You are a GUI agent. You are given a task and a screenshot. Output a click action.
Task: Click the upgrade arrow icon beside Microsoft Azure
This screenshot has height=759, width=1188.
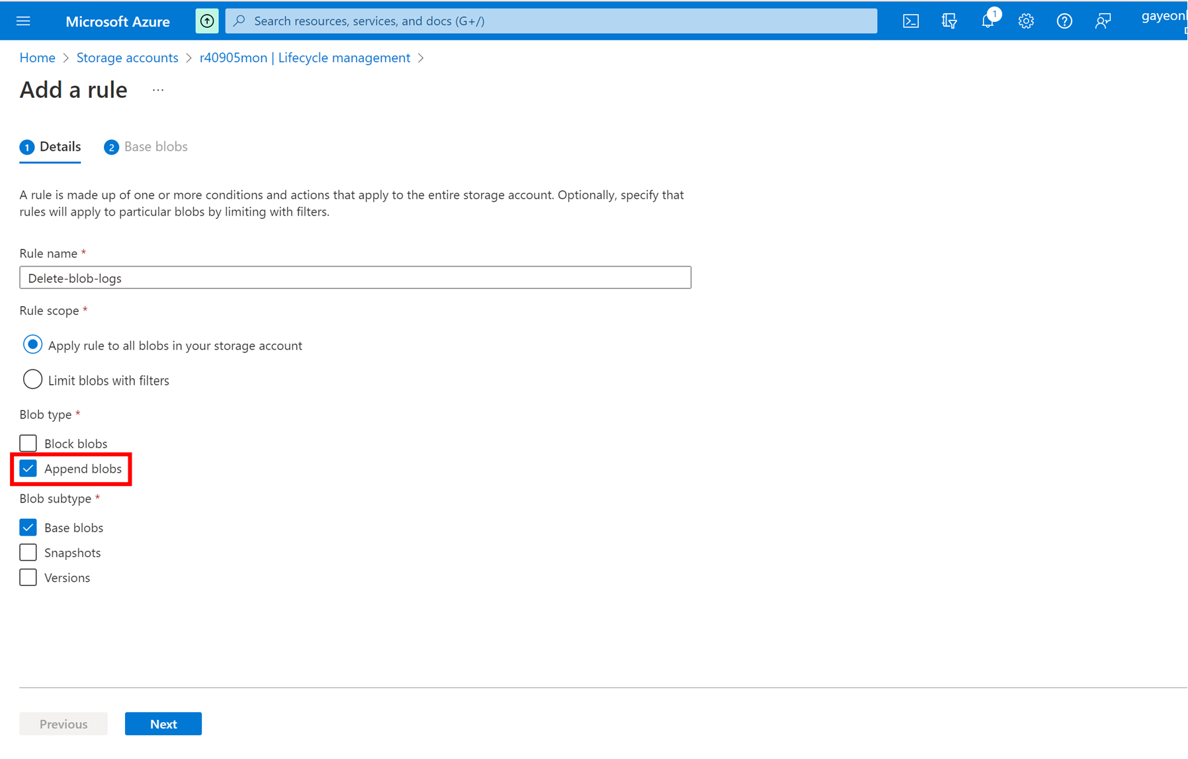click(x=206, y=21)
